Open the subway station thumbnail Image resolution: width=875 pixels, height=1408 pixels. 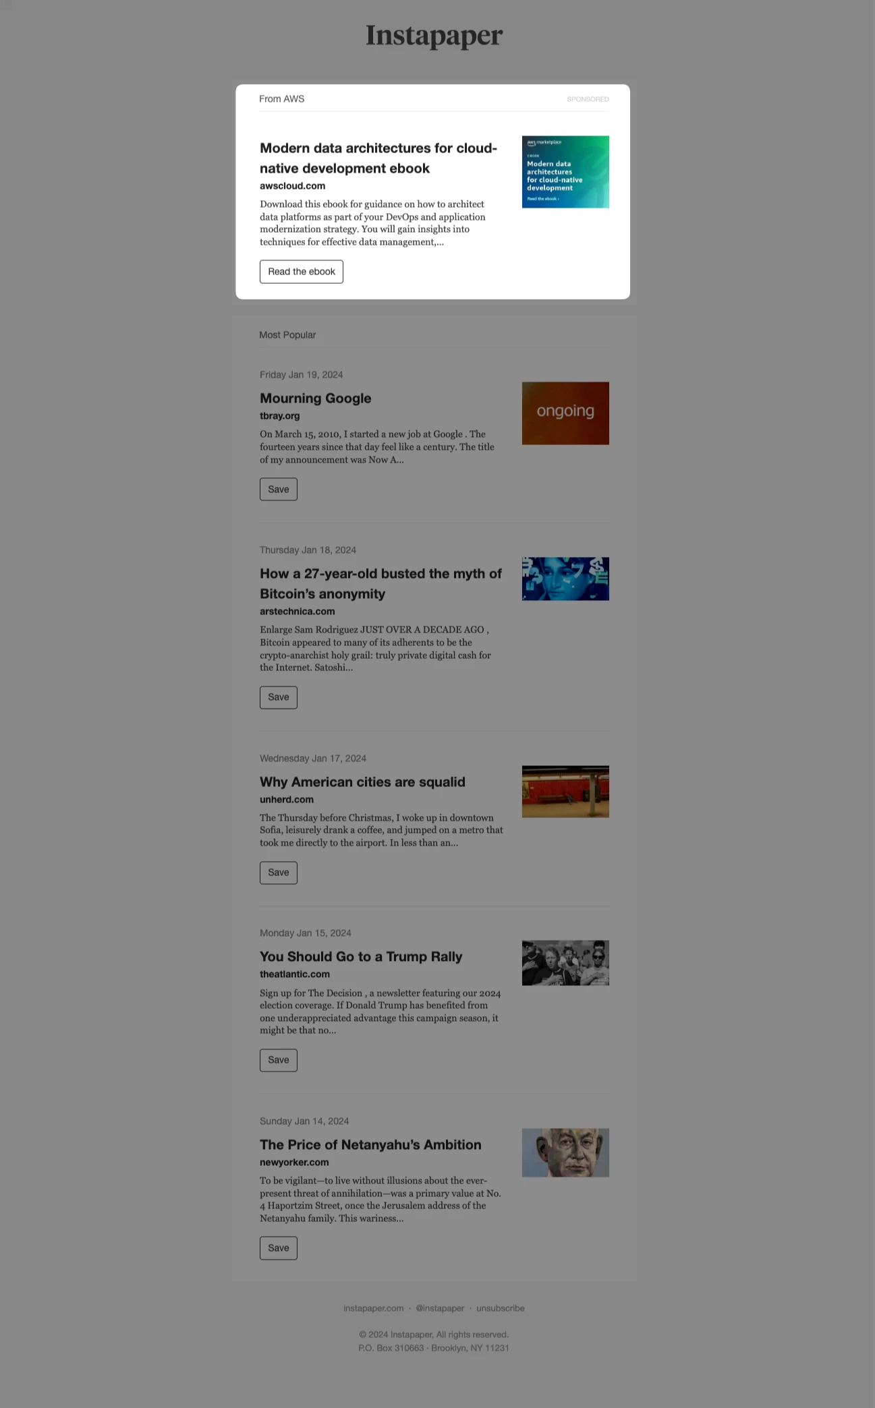point(565,792)
